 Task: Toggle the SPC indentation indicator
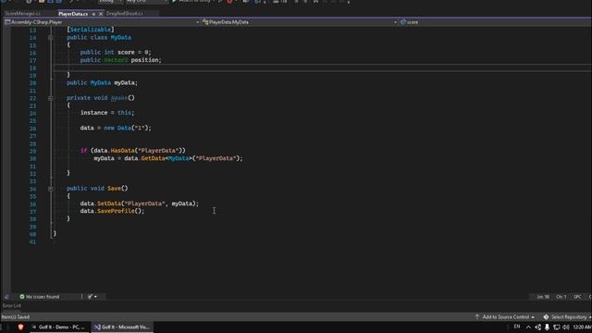tap(577, 297)
